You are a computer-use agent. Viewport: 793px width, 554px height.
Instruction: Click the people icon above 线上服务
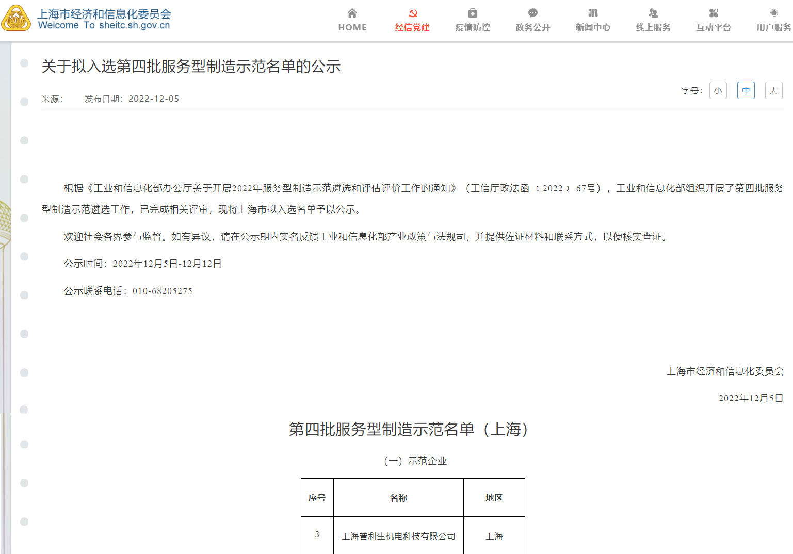coord(653,13)
